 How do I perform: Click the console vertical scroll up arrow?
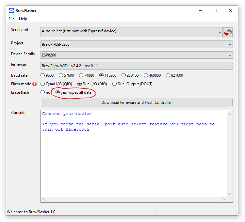(229, 114)
